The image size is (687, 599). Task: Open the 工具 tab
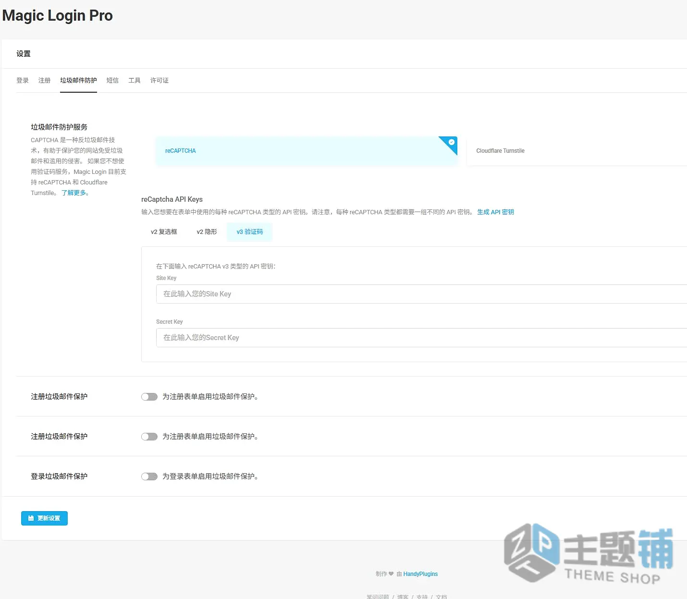tap(135, 80)
